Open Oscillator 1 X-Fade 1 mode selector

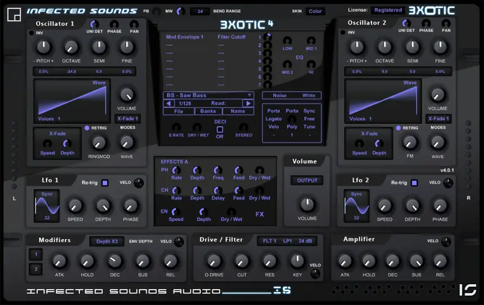(x=127, y=119)
